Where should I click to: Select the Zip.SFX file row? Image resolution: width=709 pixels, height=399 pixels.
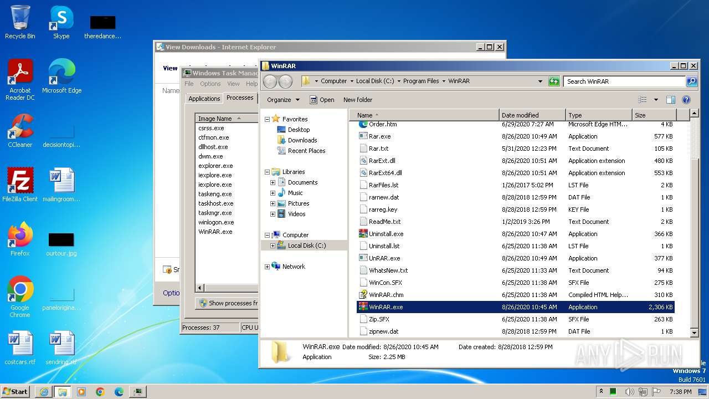[x=515, y=319]
